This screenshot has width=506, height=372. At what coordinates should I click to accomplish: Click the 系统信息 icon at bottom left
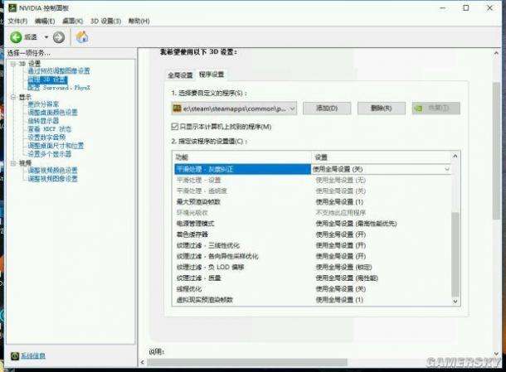pyautogui.click(x=15, y=356)
